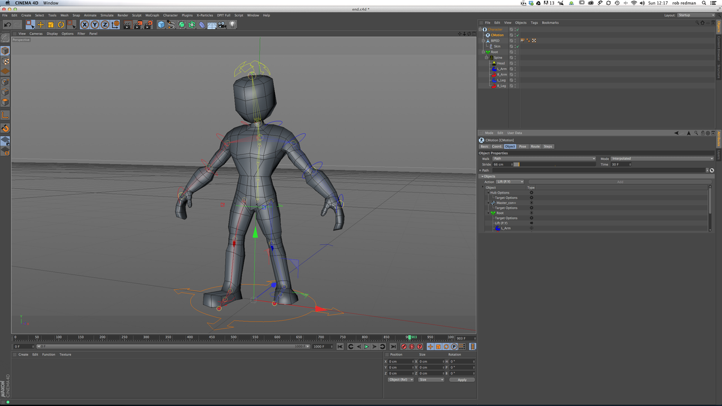Select the Scale tool in the toolbar
This screenshot has height=406, width=722.
51,24
